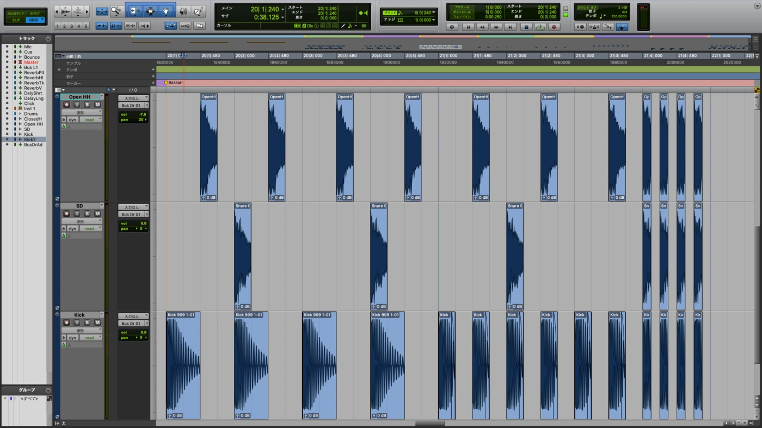Click the Open HH track name
762x428 pixels.
click(x=79, y=97)
